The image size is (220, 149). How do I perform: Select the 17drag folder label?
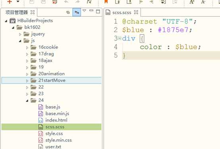pos(46,54)
